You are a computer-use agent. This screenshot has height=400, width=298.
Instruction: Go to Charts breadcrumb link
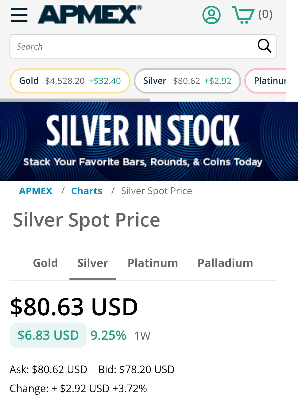[87, 191]
